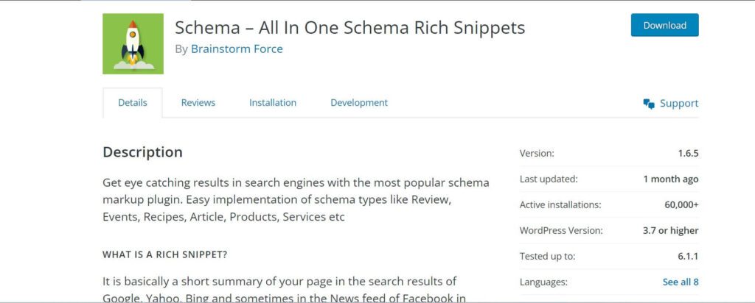
Task: Open the Installation tab
Action: click(273, 103)
